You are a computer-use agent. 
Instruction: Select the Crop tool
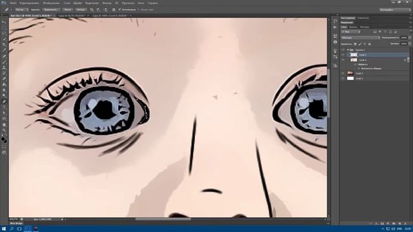coord(4,44)
